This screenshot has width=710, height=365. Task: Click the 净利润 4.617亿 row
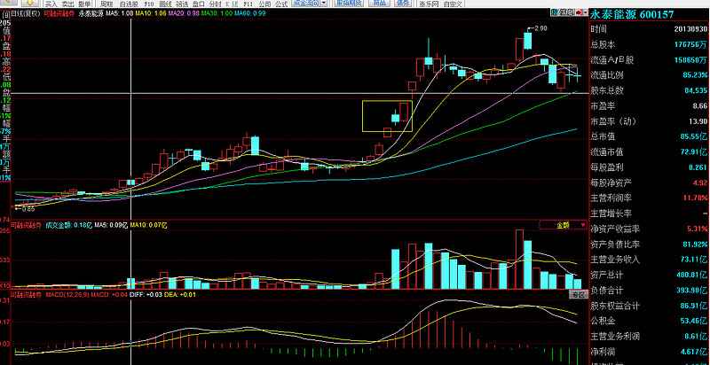(x=649, y=351)
